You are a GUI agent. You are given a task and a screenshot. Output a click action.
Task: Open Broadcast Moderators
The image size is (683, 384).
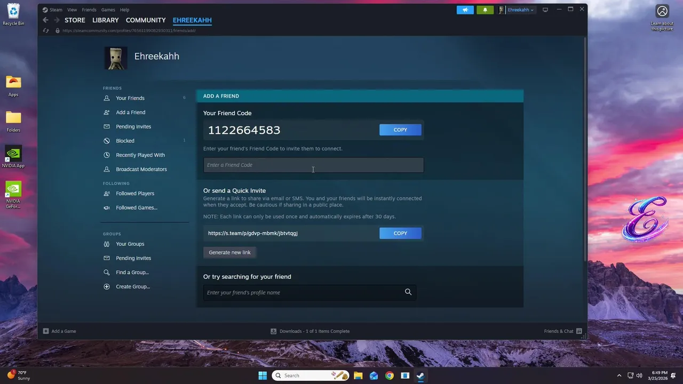[141, 169]
